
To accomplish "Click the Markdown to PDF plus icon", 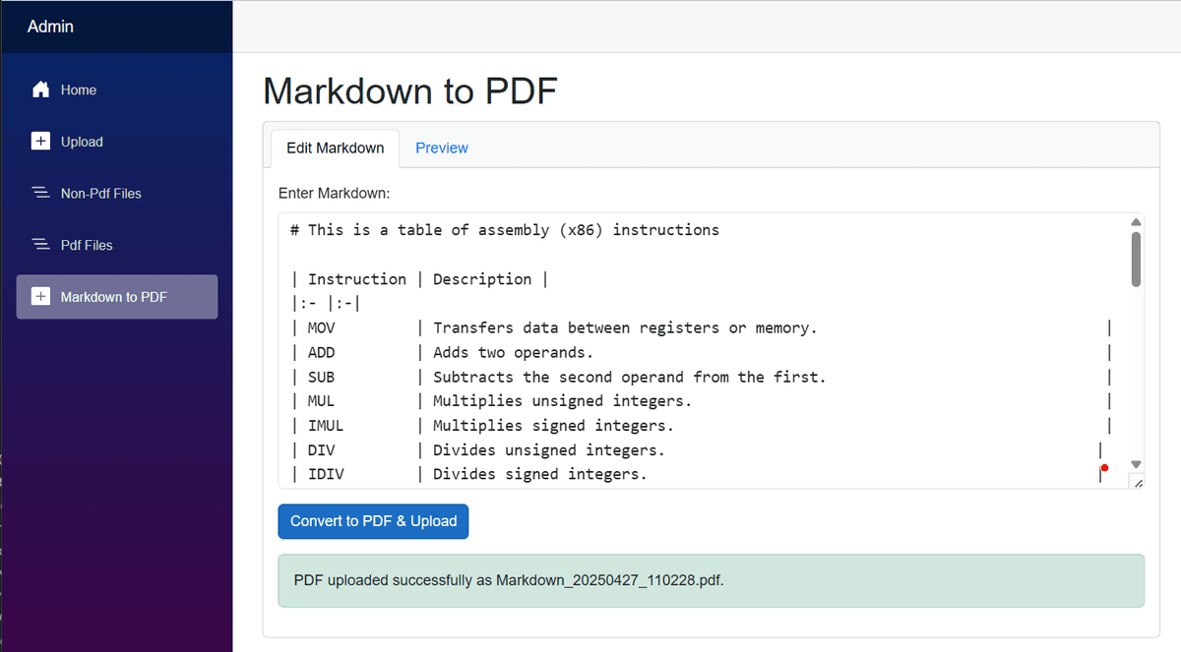I will pos(40,296).
